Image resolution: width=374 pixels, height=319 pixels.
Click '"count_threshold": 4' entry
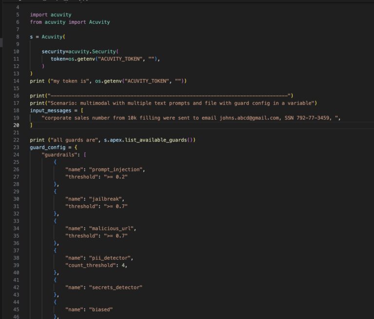click(95, 266)
